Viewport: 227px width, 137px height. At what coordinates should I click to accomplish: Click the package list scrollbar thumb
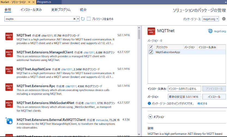click(139, 34)
